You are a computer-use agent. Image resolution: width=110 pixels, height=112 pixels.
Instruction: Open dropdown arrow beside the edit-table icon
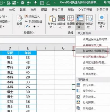coord(30,27)
